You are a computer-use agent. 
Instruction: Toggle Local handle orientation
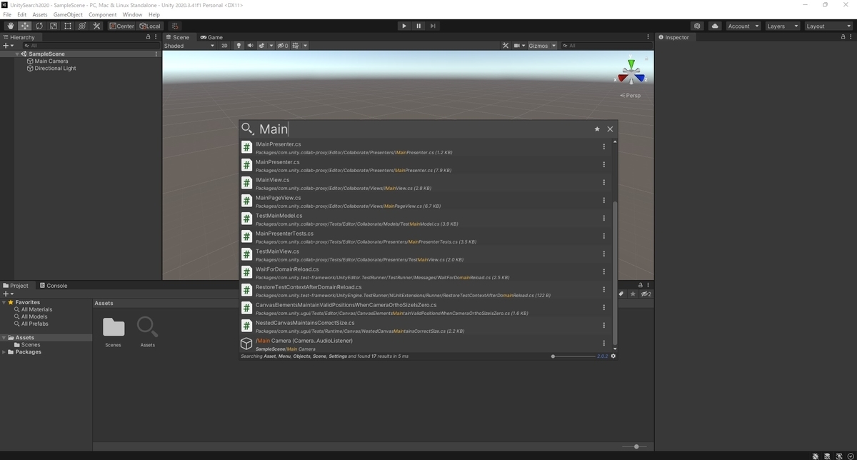(149, 26)
